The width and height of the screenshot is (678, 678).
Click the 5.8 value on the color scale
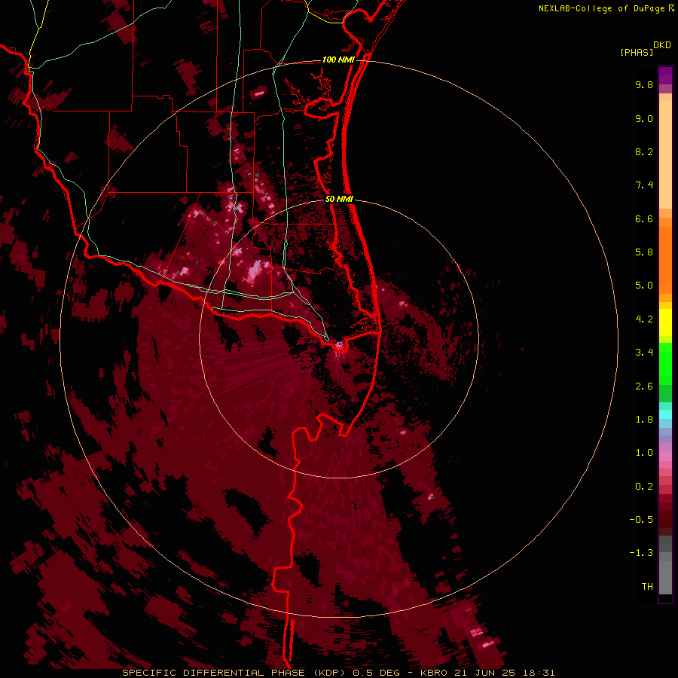[644, 252]
